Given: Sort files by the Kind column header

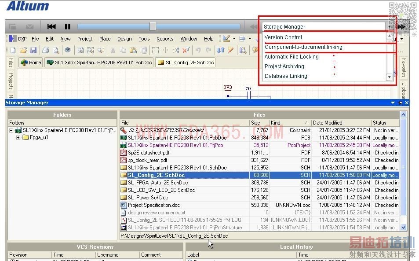Looking at the screenshot, I should [x=290, y=123].
